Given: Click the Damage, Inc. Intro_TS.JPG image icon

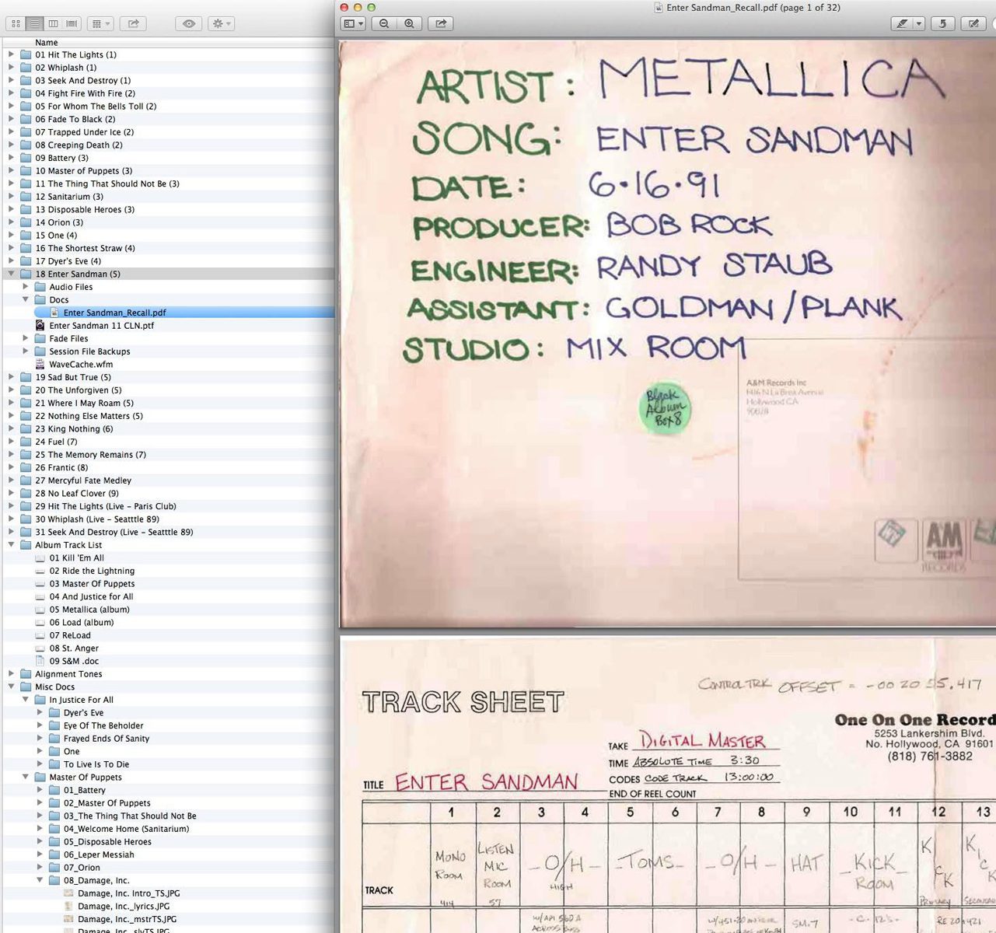Looking at the screenshot, I should [x=68, y=893].
